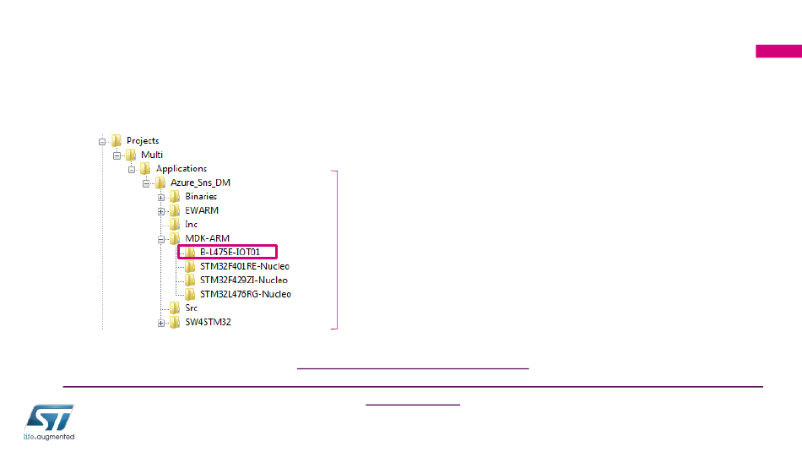Select the STM32F429ZI-Nucleo label
Screen dimensions: 802x452
[243, 280]
